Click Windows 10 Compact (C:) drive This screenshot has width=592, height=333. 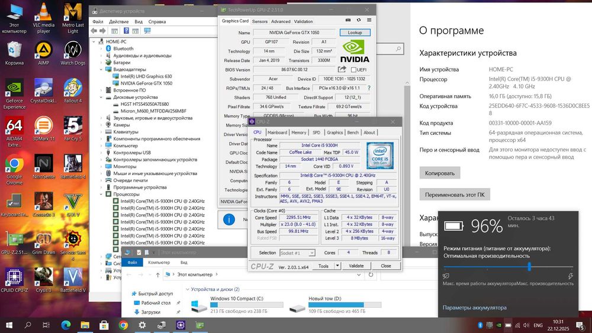pyautogui.click(x=238, y=305)
